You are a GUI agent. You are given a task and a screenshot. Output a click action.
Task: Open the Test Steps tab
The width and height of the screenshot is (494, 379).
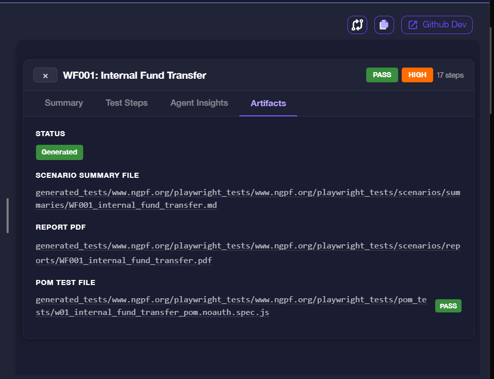tap(126, 103)
